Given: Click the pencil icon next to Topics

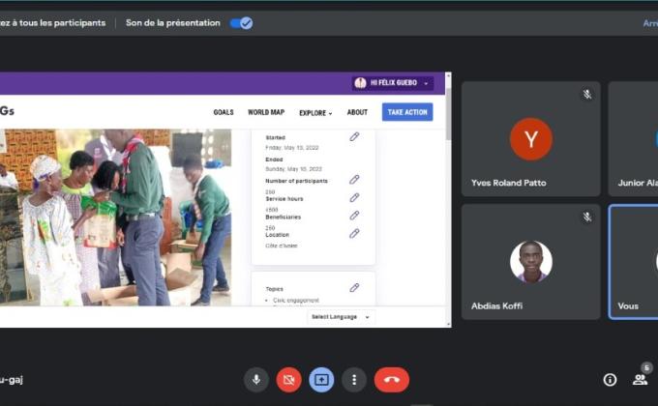Looking at the screenshot, I should [x=354, y=288].
